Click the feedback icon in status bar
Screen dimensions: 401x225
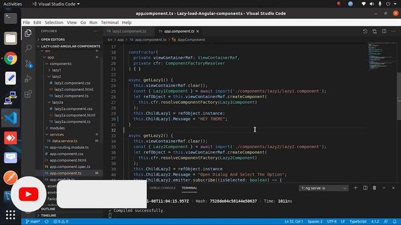(x=386, y=221)
